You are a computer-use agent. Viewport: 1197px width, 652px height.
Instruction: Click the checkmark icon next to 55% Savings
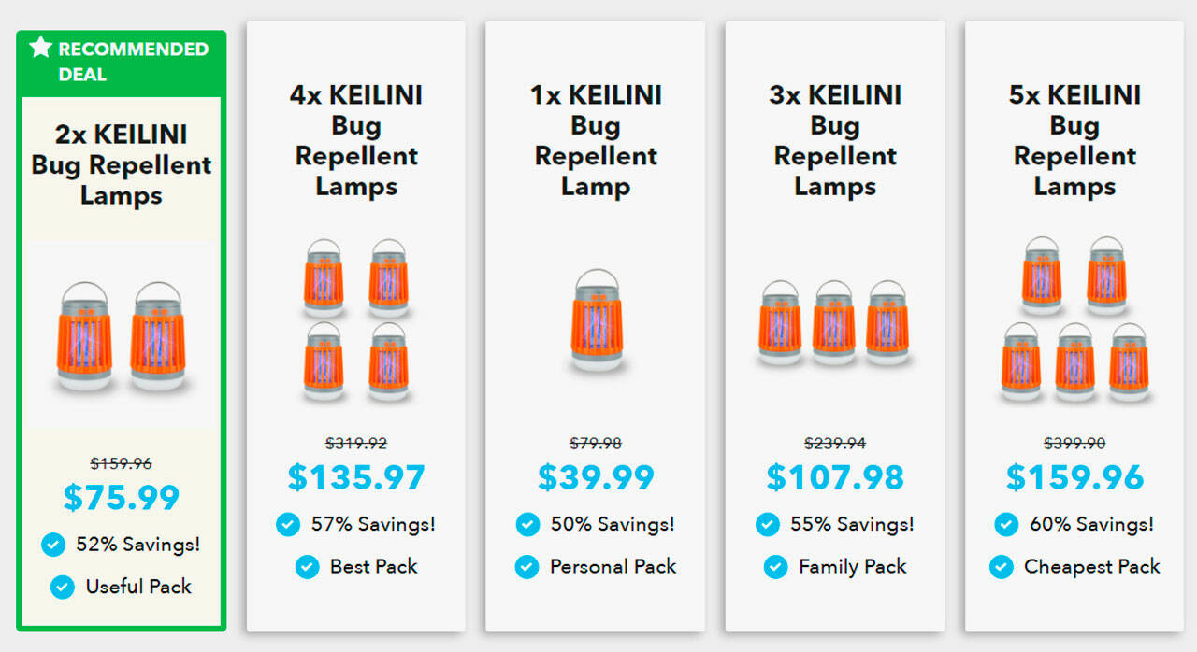(767, 524)
